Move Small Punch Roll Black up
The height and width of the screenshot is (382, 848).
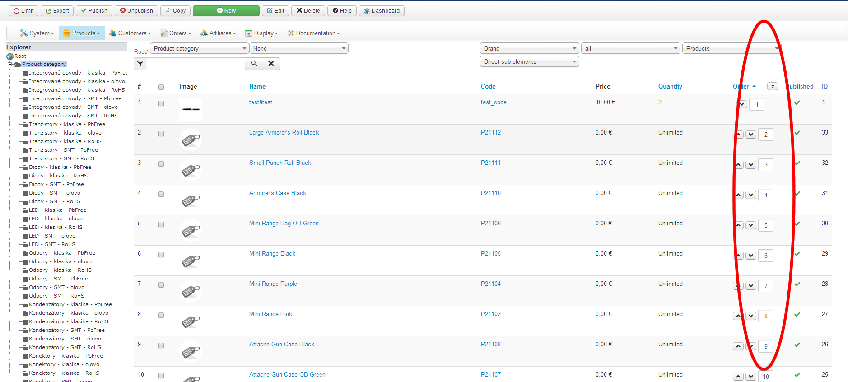pyautogui.click(x=738, y=165)
